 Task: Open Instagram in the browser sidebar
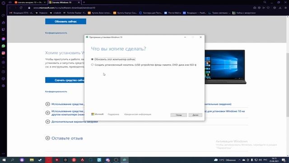(3, 53)
